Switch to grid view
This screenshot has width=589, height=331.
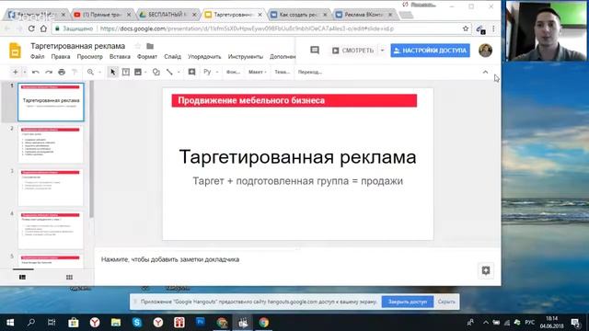tap(69, 278)
